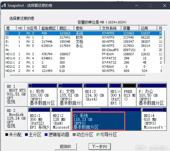Click the 容量 column header
Screen dimensions: 170x151
point(130,28)
